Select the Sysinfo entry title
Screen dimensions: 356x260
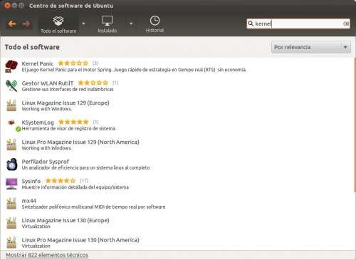point(31,181)
